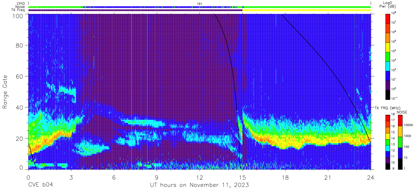Select the Range Gate axis title
Image resolution: width=417 pixels, height=192 pixels.
click(x=5, y=92)
